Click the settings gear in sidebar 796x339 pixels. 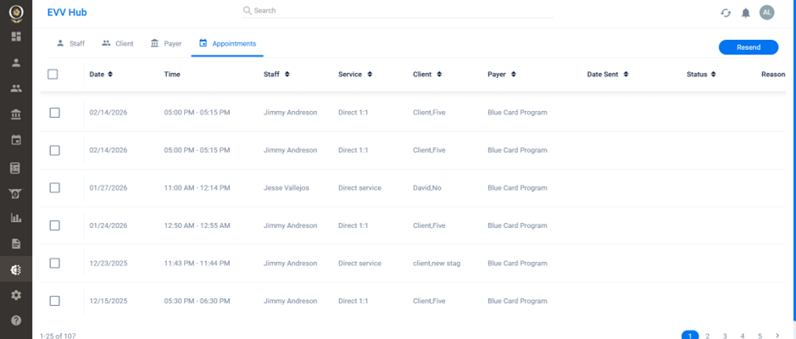coord(15,295)
